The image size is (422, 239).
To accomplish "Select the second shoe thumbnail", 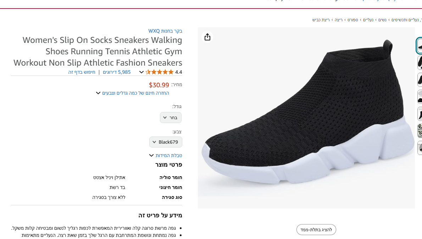I will (x=420, y=62).
